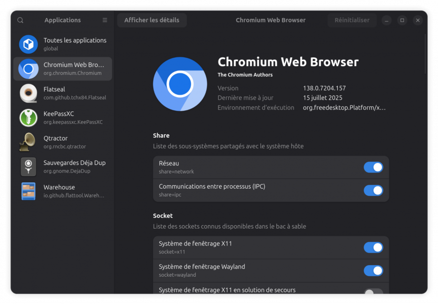
Task: Select the Toutes les applications icon
Action: pos(28,44)
